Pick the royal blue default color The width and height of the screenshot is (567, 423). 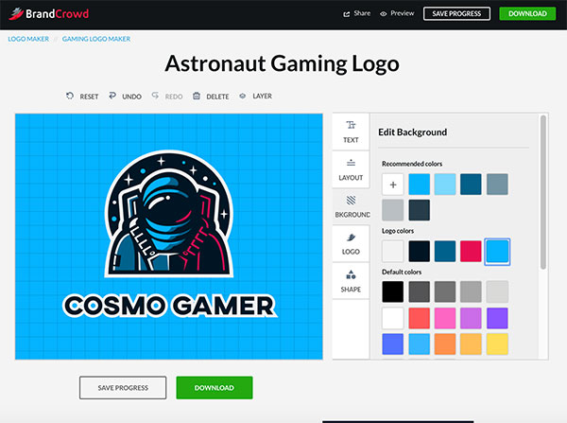[x=393, y=344]
